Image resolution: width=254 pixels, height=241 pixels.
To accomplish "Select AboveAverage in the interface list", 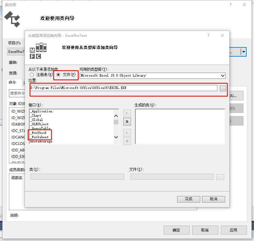I will (41, 141).
